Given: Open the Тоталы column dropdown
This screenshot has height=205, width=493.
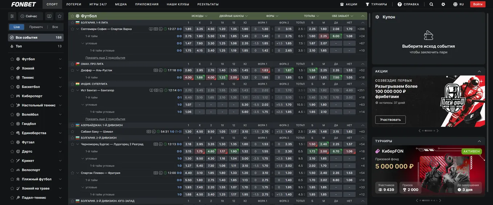Looking at the screenshot, I should click(x=311, y=16).
